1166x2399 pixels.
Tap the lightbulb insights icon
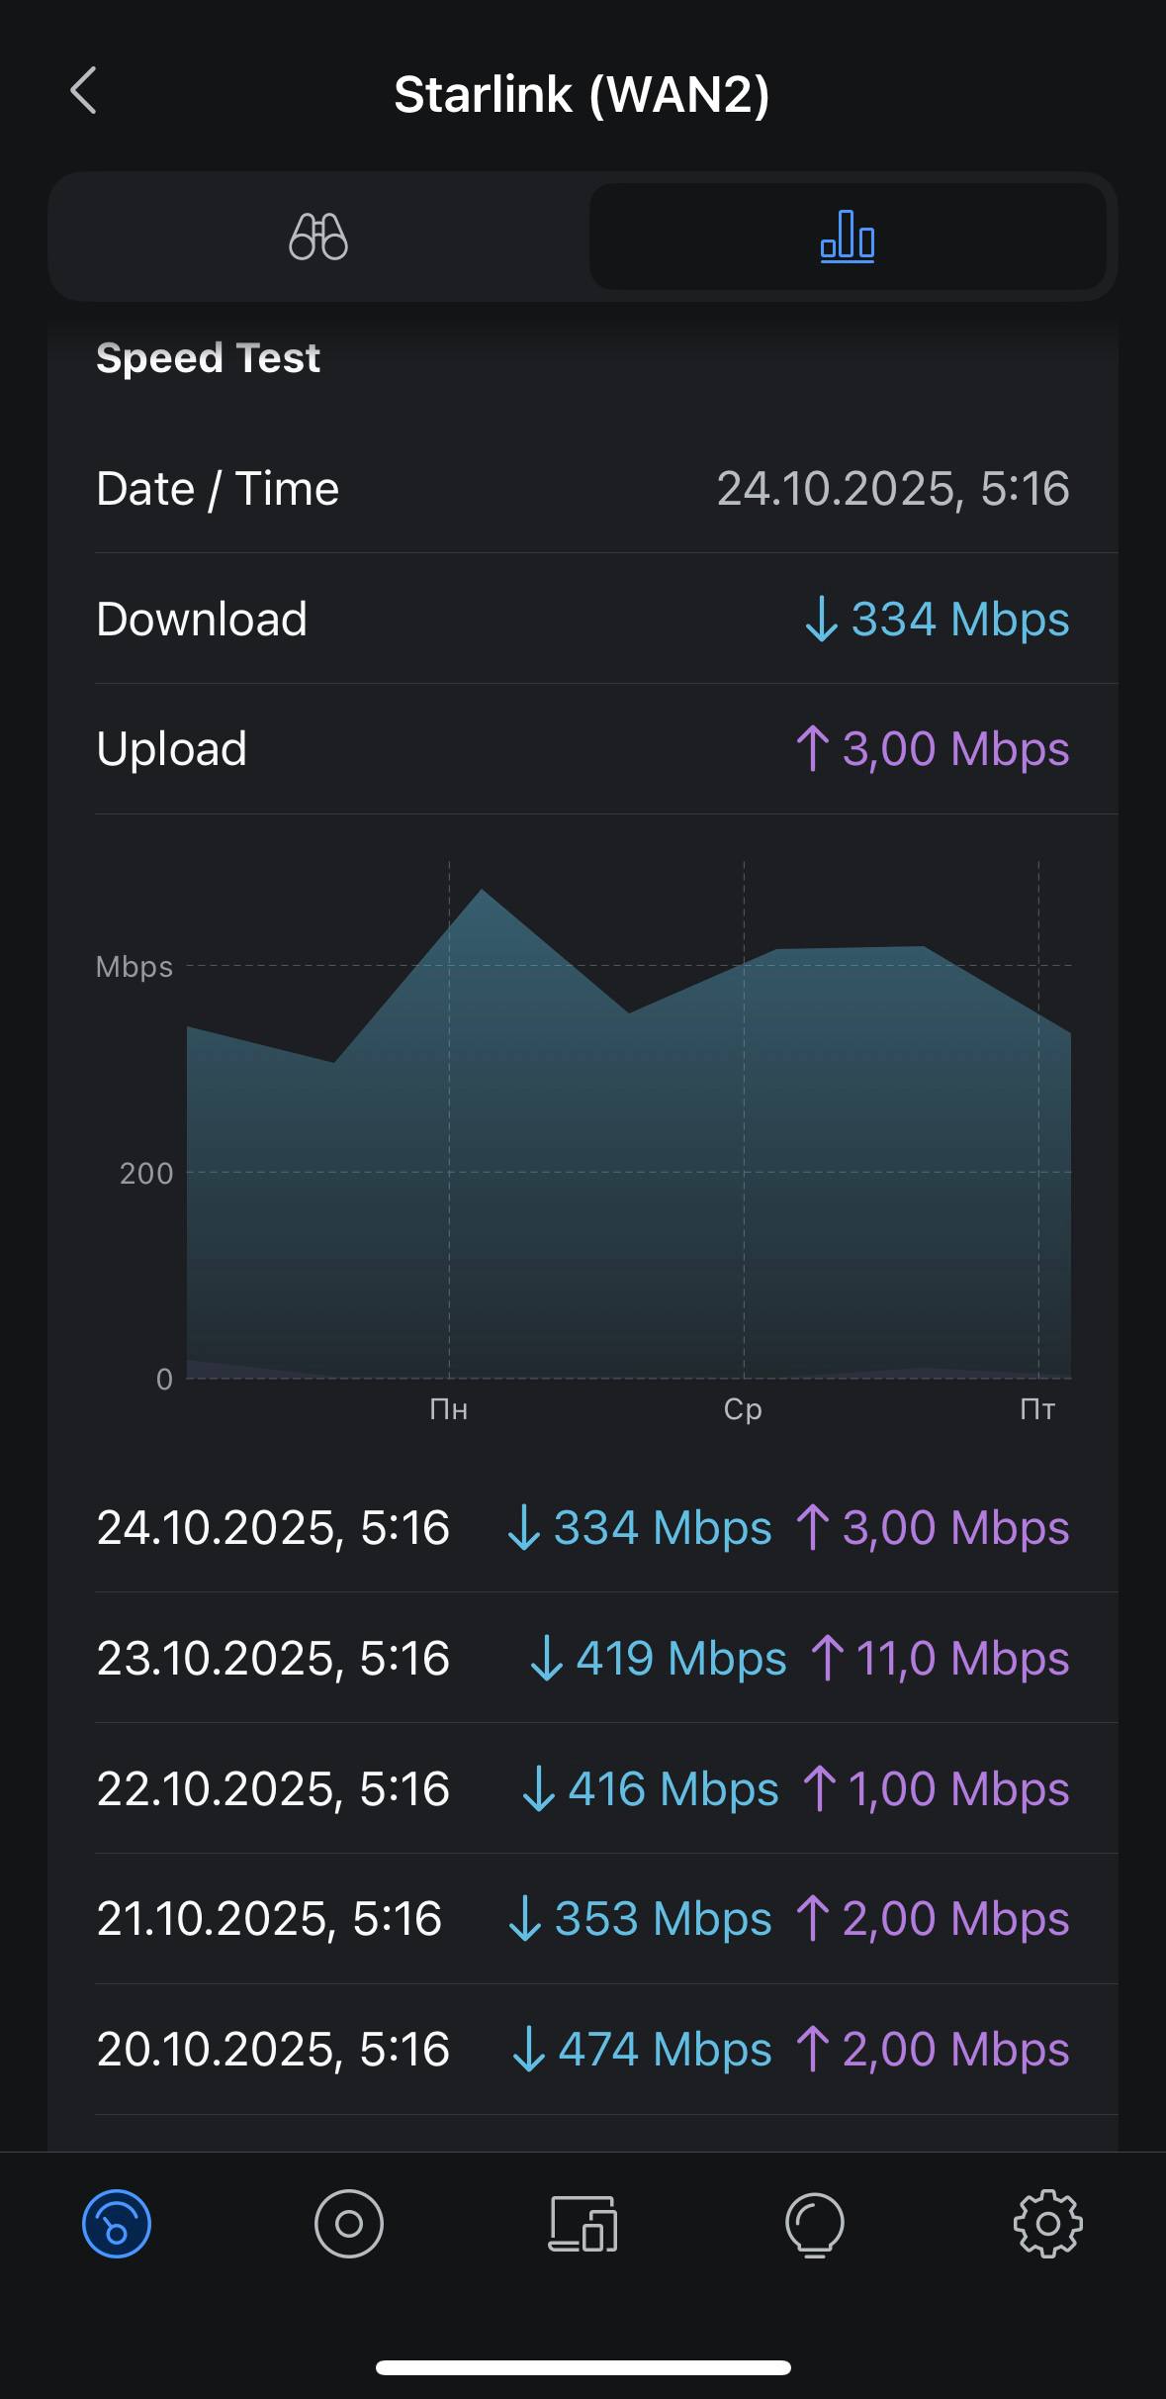click(x=815, y=2224)
